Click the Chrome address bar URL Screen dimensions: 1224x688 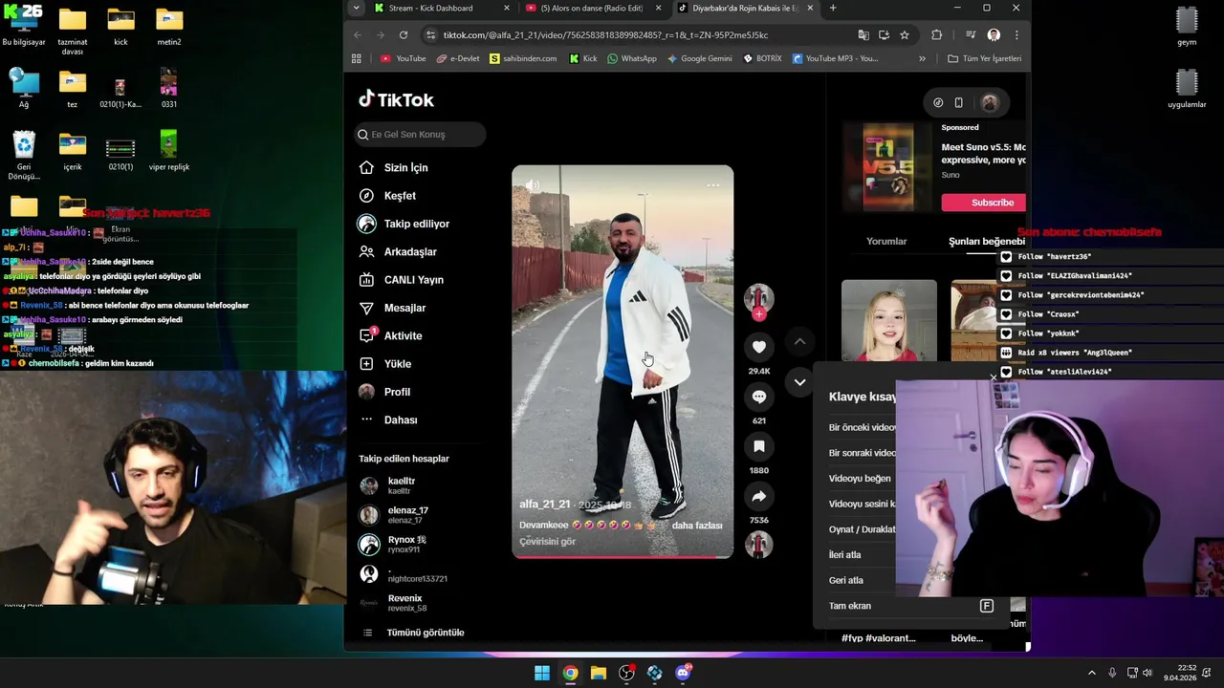click(605, 34)
